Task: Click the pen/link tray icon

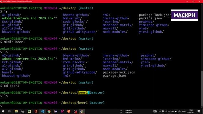Action: pyautogui.click(x=179, y=111)
